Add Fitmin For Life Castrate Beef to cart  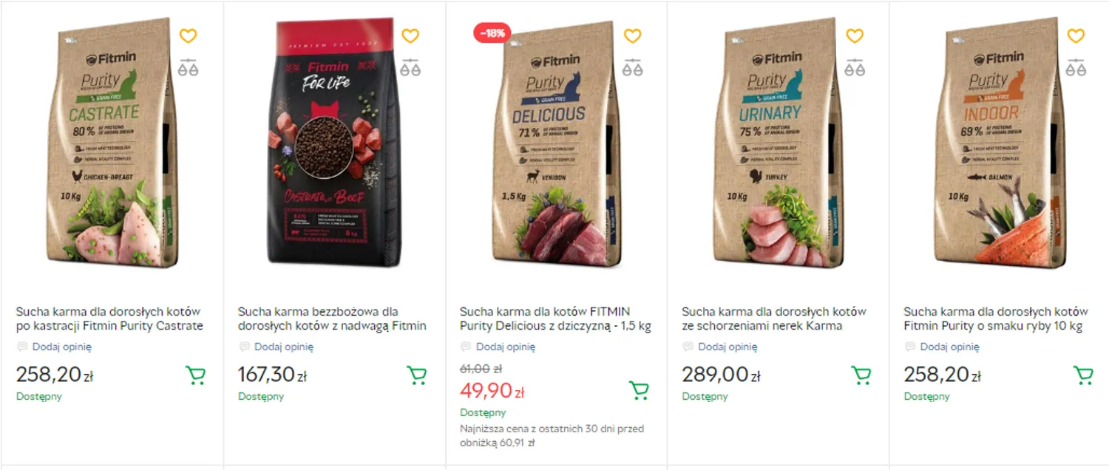(417, 375)
